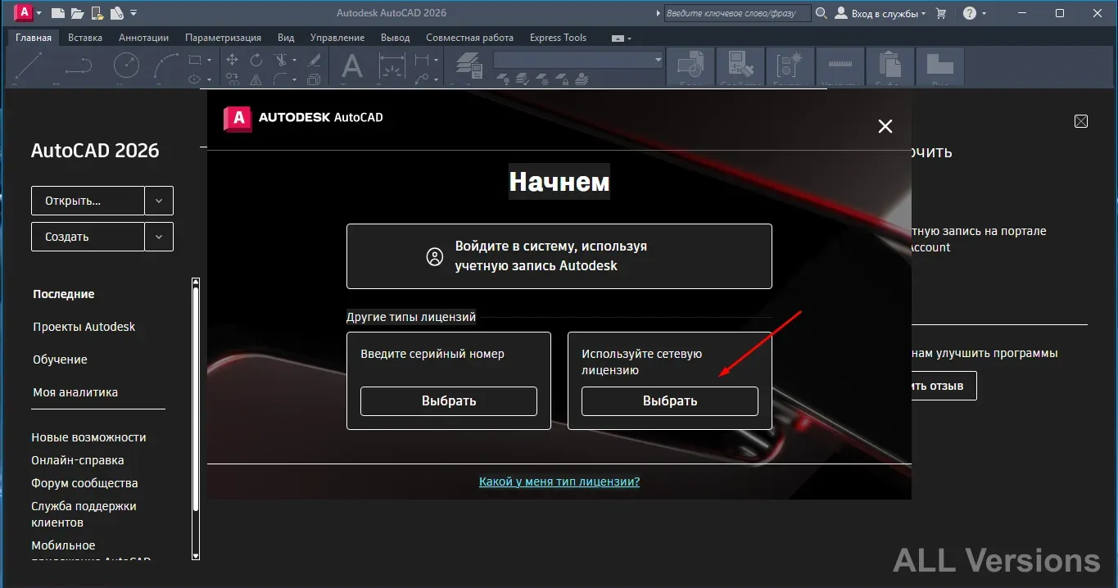Select the Dimension tool in the ribbon
This screenshot has width=1118, height=588.
click(392, 66)
